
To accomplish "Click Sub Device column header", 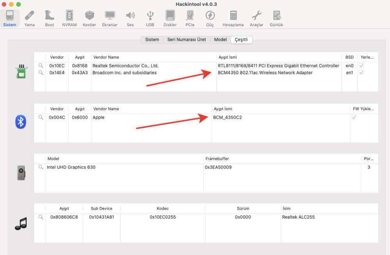I will (x=101, y=209).
